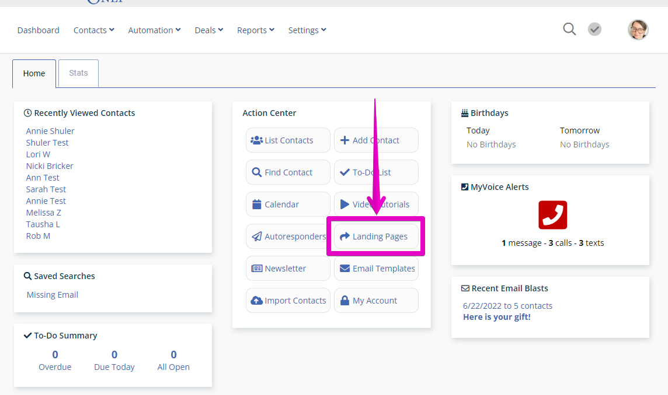This screenshot has height=395, width=668.
Task: Open the Settings dropdown
Action: [307, 30]
